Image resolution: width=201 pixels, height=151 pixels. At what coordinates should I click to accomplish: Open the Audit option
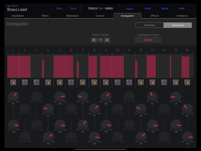click(148, 9)
